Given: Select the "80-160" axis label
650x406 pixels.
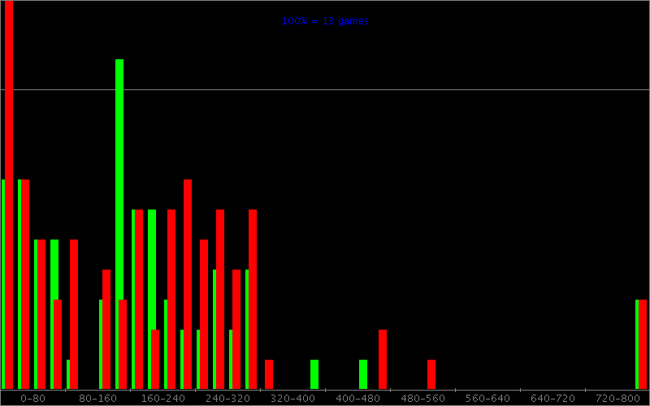Looking at the screenshot, I should point(97,399).
